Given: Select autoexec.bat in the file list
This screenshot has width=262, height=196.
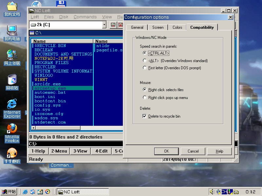Looking at the screenshot, I should click(x=50, y=92).
